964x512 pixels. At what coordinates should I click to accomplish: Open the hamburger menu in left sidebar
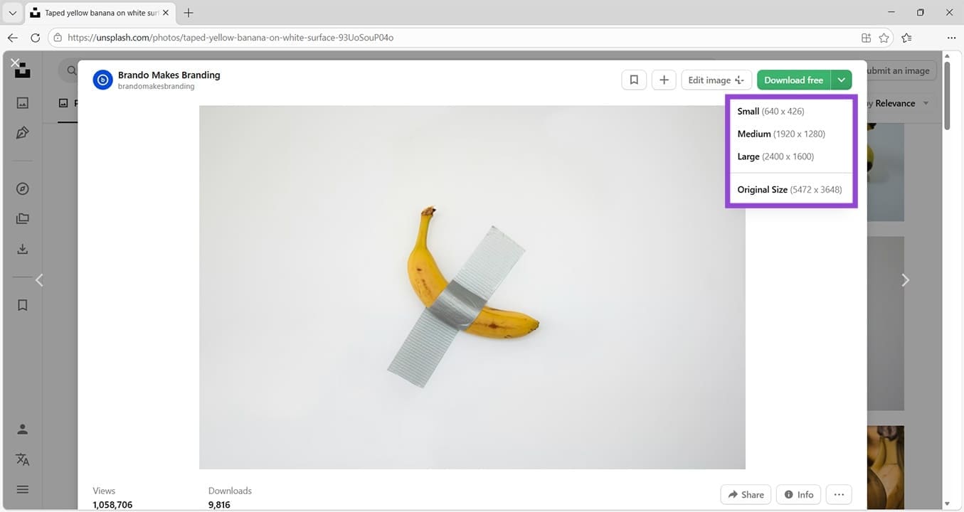[23, 489]
